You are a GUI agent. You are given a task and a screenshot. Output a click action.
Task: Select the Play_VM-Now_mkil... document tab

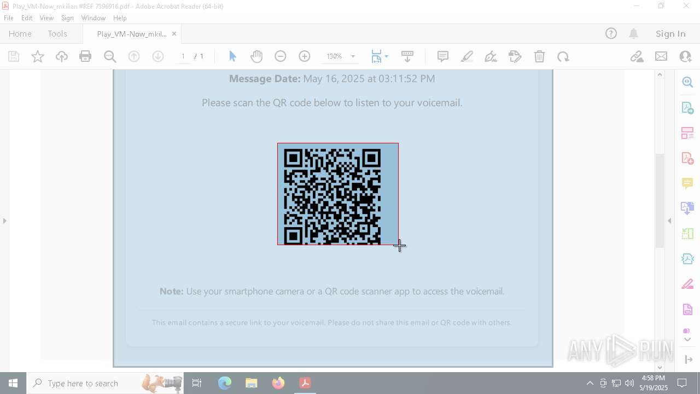point(132,34)
